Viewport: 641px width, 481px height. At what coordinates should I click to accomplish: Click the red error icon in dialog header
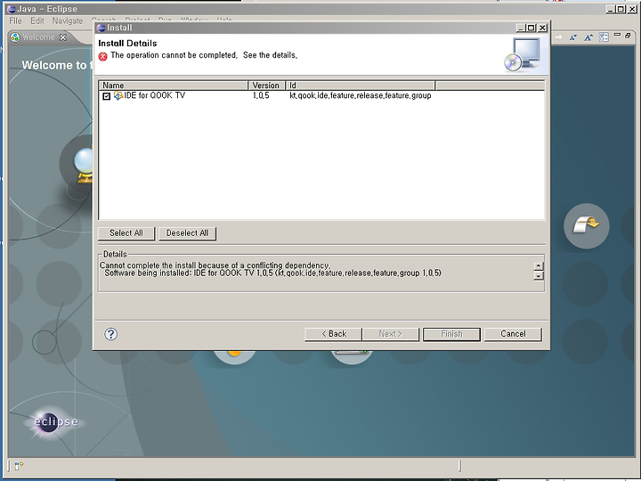102,56
